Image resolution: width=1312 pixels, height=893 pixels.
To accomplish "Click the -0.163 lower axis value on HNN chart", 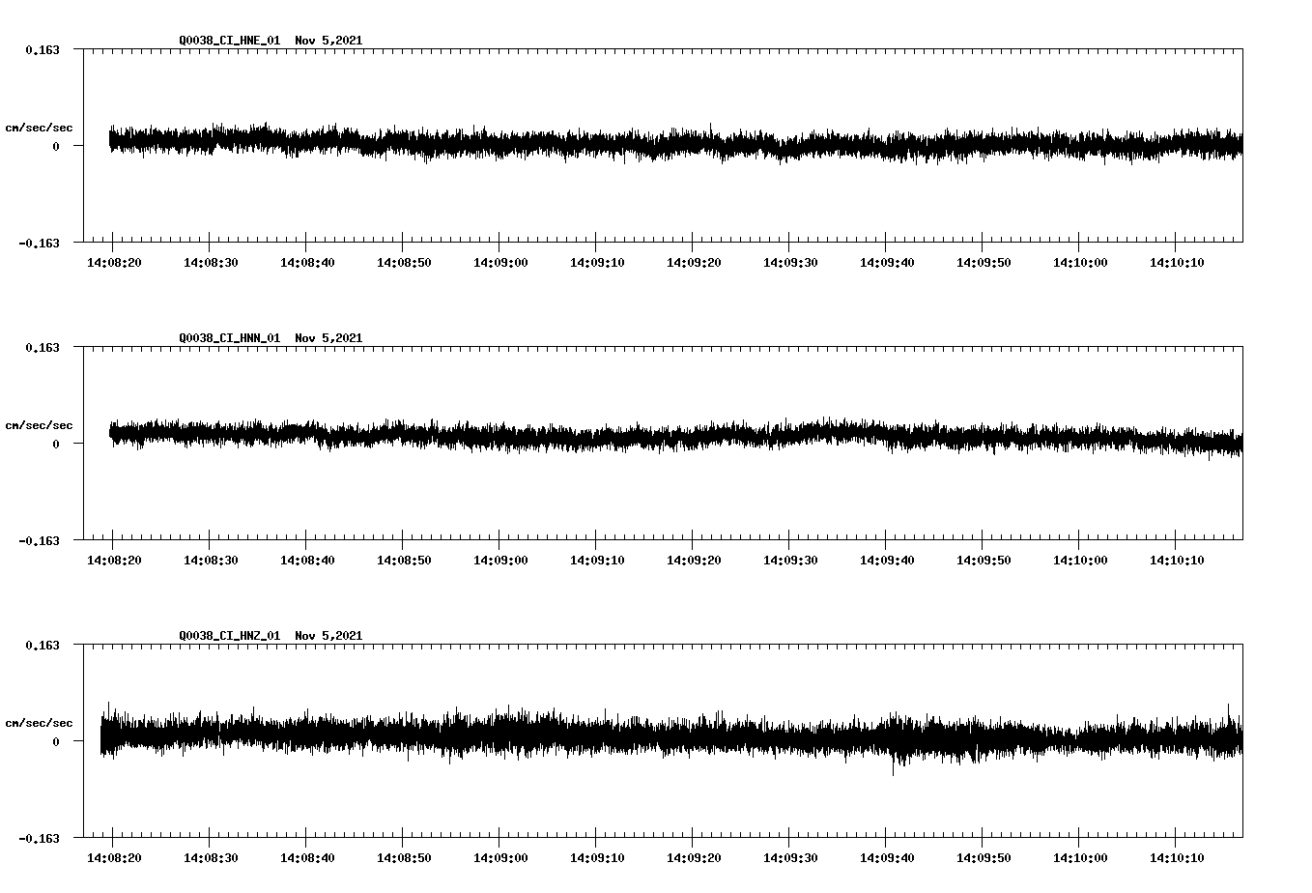I will 39,540.
